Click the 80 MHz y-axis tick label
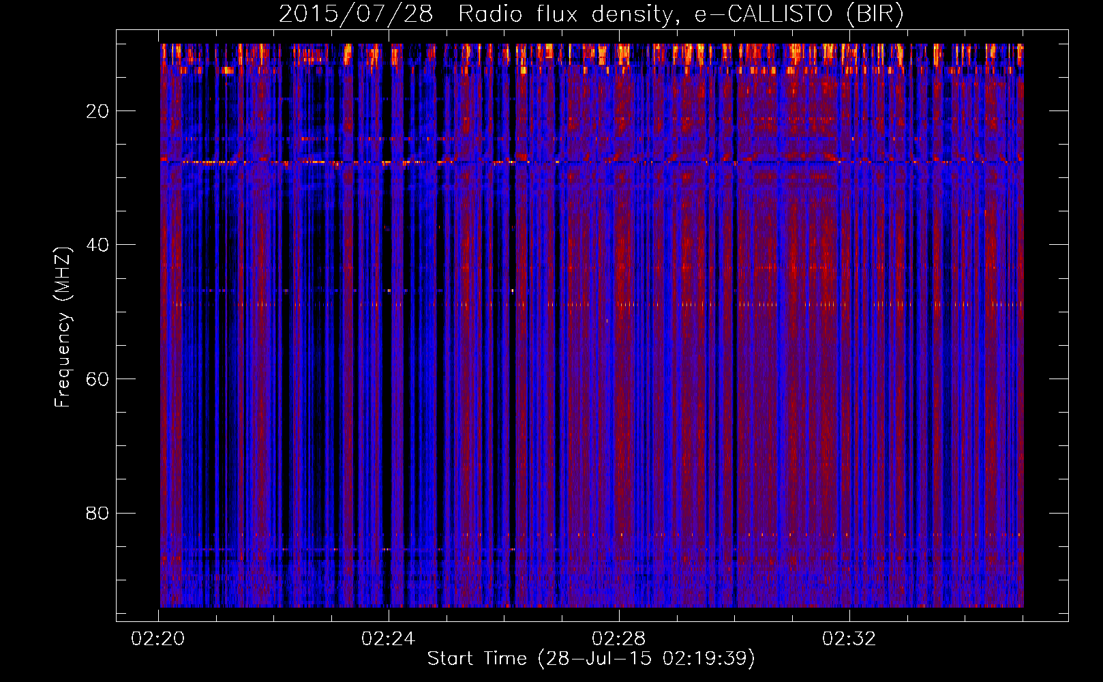1103x682 pixels. coord(97,513)
